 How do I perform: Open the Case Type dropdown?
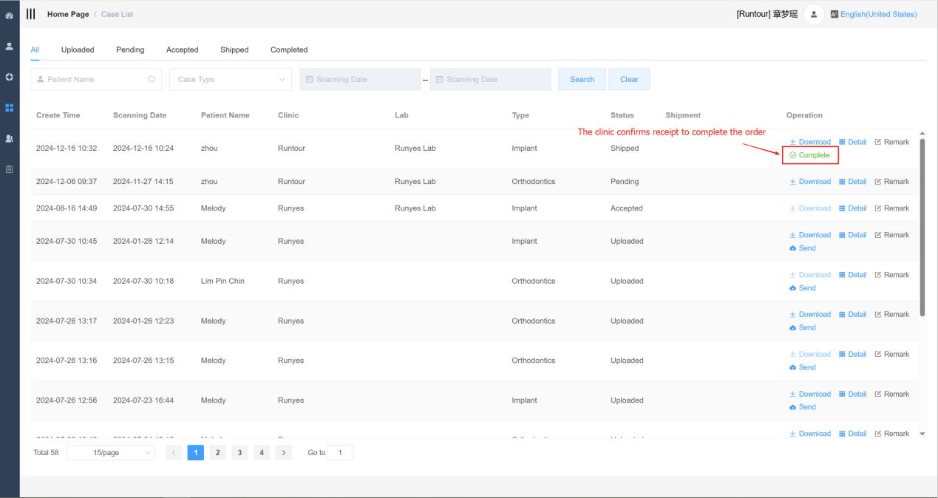click(x=231, y=80)
